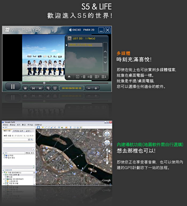Open the 도움말(H) menu in Google Earth
The height and width of the screenshot is (206, 187).
tap(38, 125)
